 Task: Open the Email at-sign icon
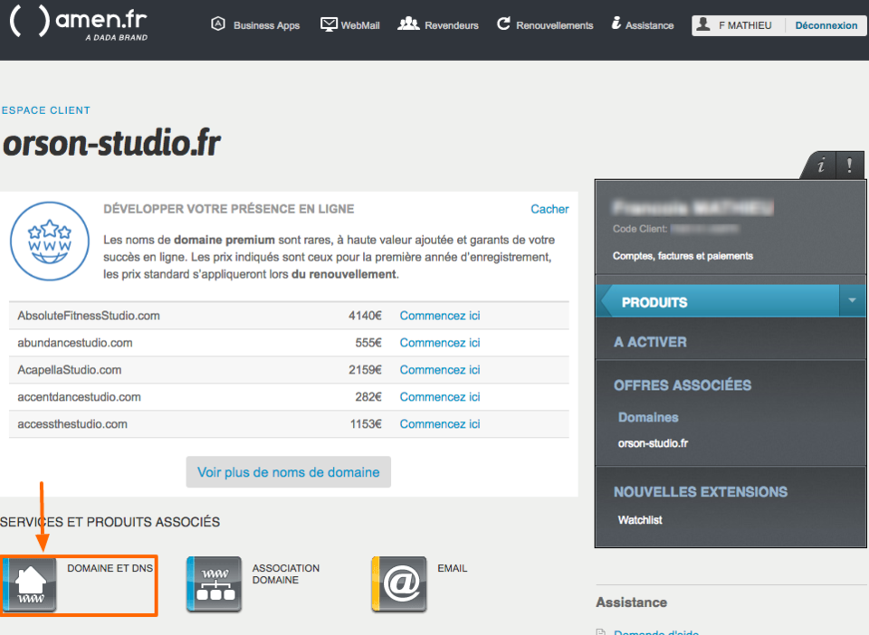[399, 584]
